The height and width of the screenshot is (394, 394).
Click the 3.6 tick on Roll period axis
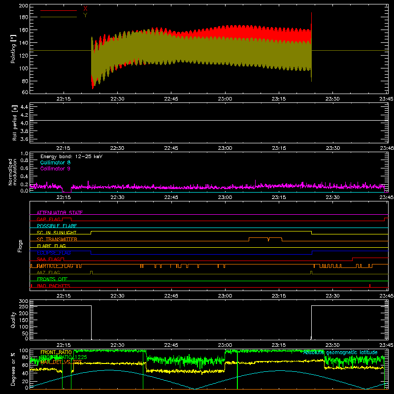pyautogui.click(x=24, y=139)
